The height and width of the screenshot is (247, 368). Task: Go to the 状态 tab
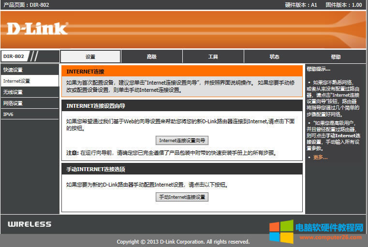274,57
